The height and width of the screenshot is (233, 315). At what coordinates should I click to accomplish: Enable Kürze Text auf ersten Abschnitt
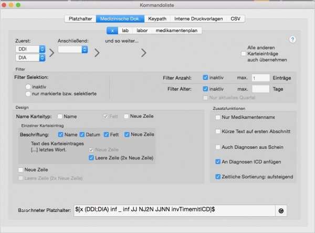[218, 131]
